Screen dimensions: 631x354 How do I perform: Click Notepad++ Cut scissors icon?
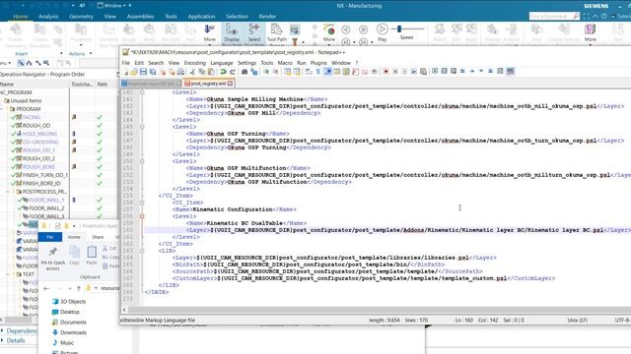tap(193, 72)
